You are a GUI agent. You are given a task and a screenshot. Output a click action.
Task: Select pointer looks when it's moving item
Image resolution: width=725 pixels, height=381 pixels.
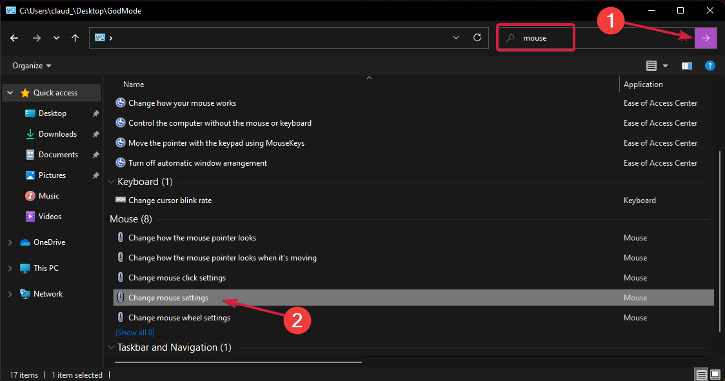tap(223, 257)
